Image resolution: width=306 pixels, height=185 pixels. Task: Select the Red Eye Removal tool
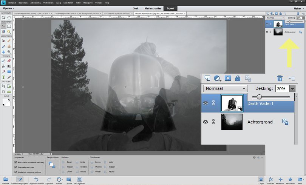pyautogui.click(x=3, y=41)
